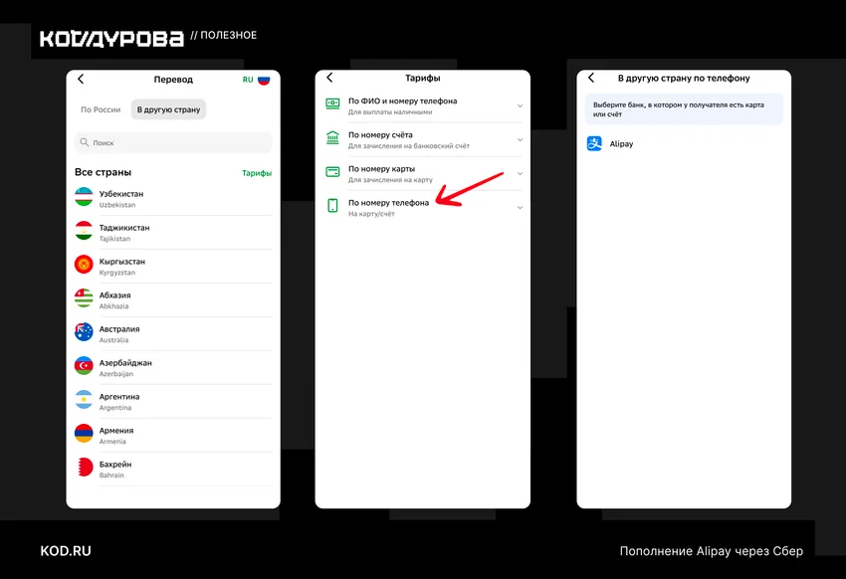Select the В другую страну tab
This screenshot has height=579, width=846.
click(168, 109)
